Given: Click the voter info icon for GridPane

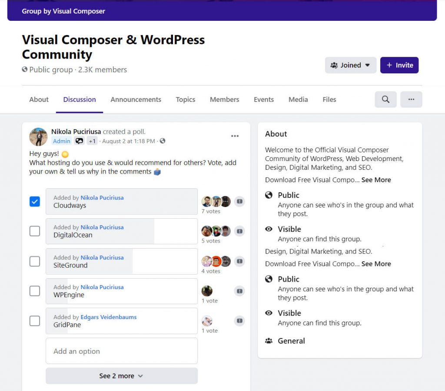Looking at the screenshot, I should pos(239,321).
